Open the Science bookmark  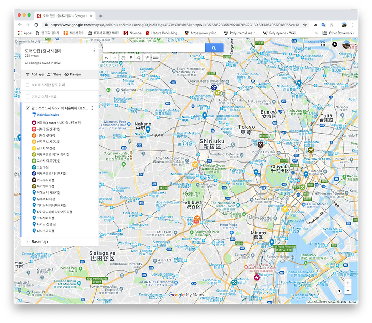(x=133, y=33)
